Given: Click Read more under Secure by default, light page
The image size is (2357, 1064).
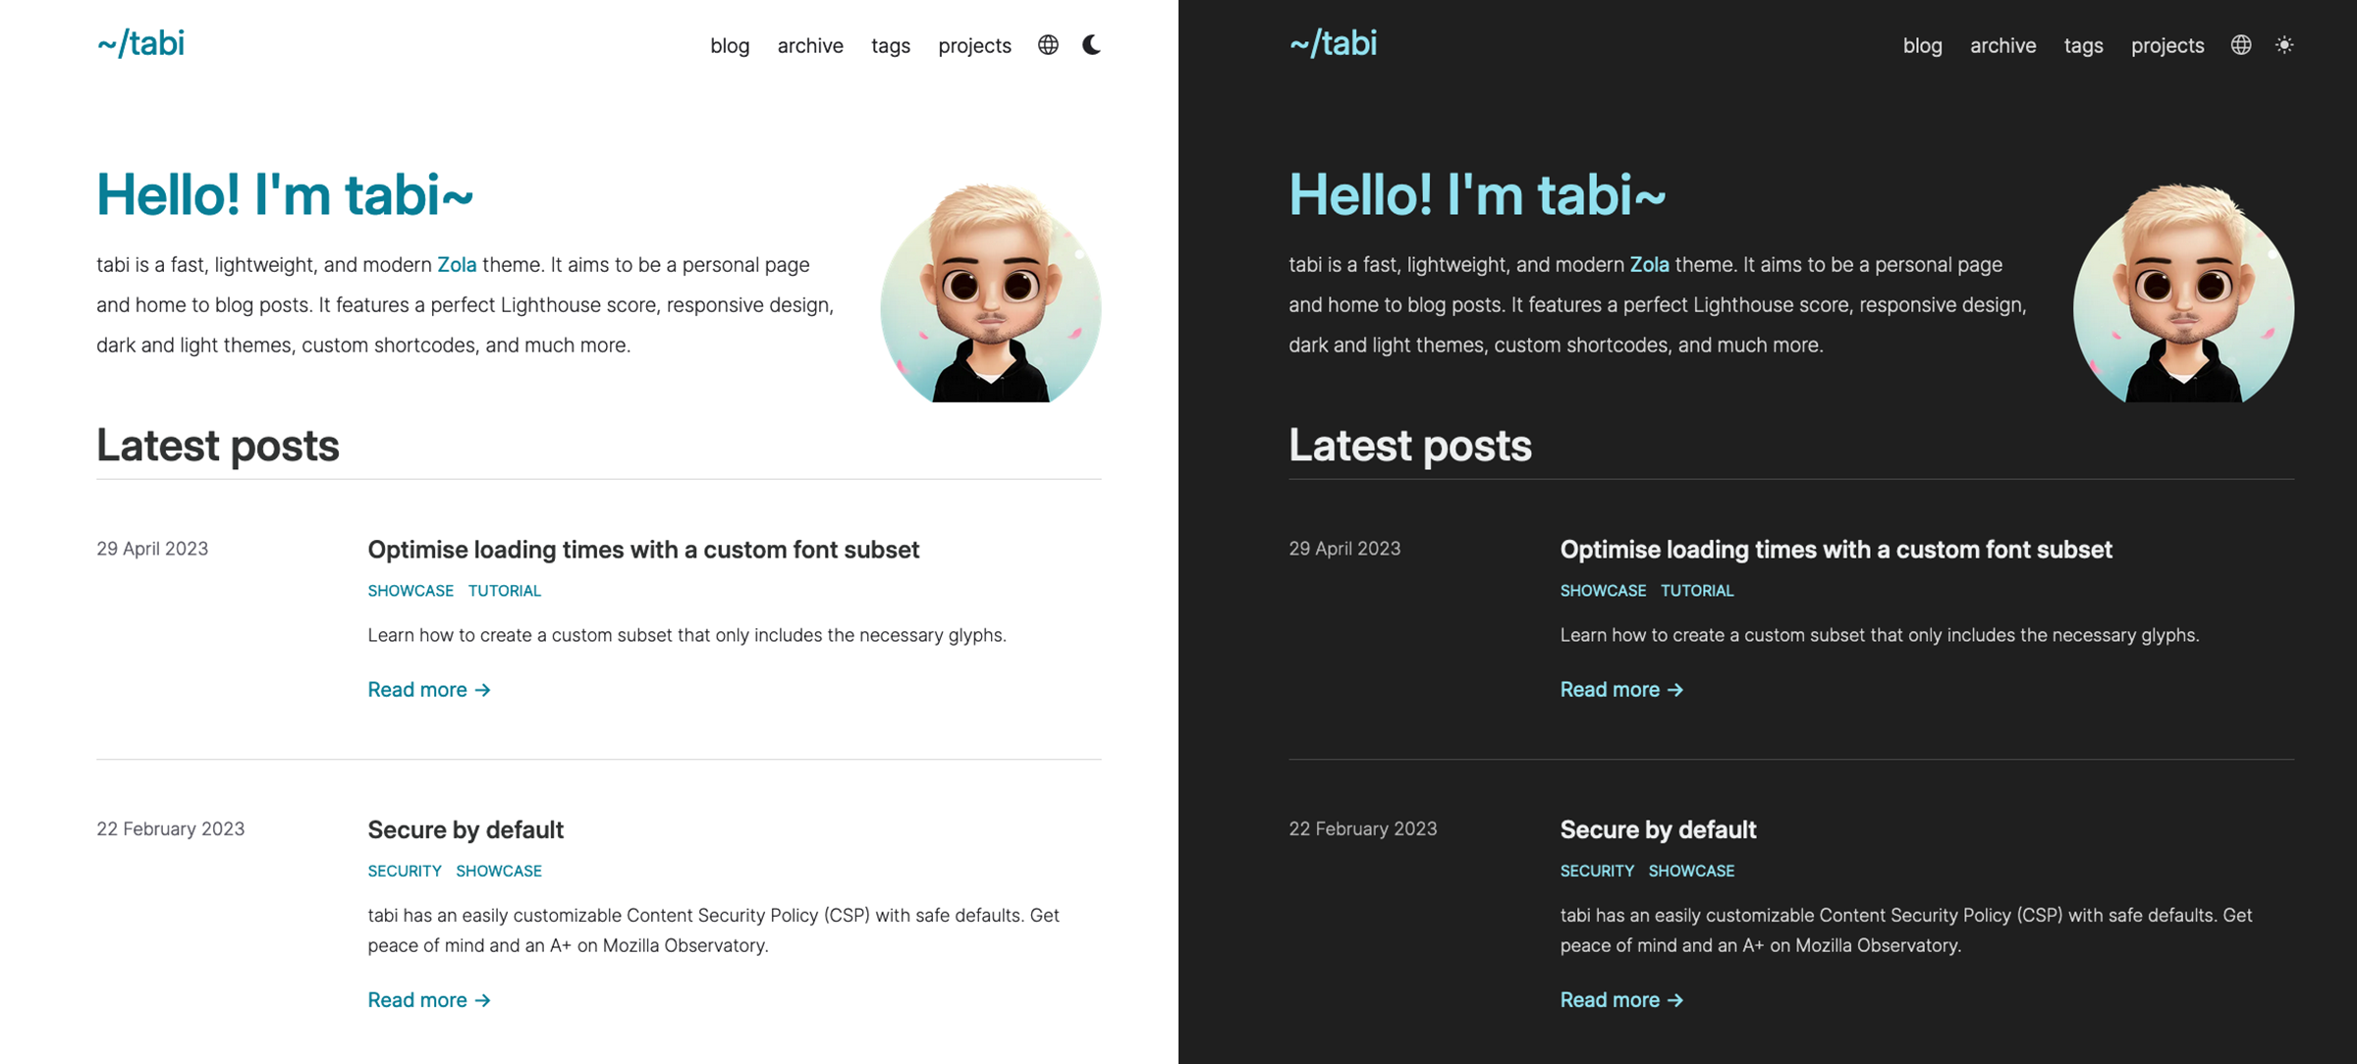Looking at the screenshot, I should click(x=428, y=1000).
